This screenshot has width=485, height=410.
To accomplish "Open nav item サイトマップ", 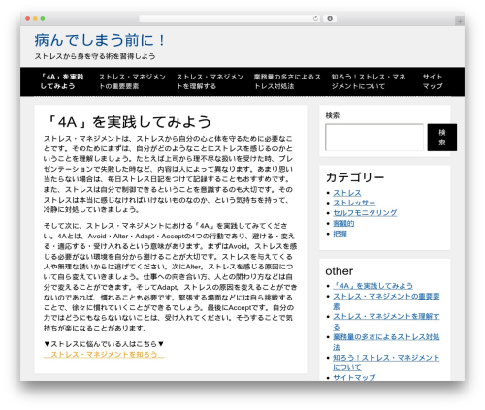I will [433, 81].
